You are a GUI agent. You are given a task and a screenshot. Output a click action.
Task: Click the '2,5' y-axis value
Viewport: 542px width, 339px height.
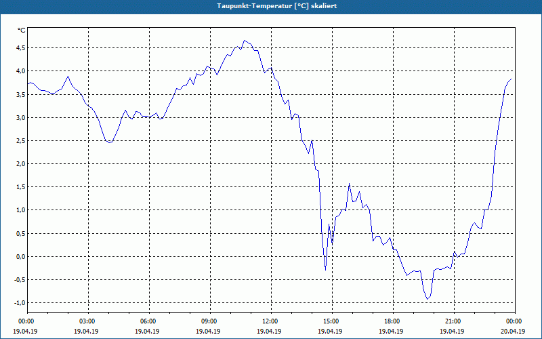tap(22, 141)
